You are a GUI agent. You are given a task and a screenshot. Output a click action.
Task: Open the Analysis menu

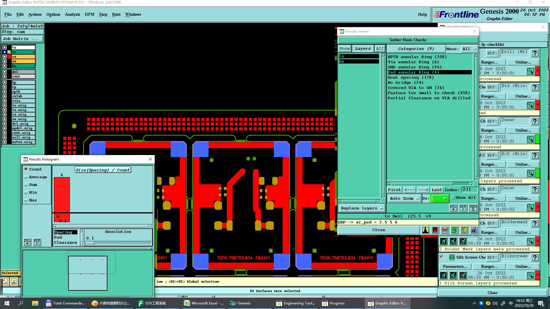(x=72, y=14)
